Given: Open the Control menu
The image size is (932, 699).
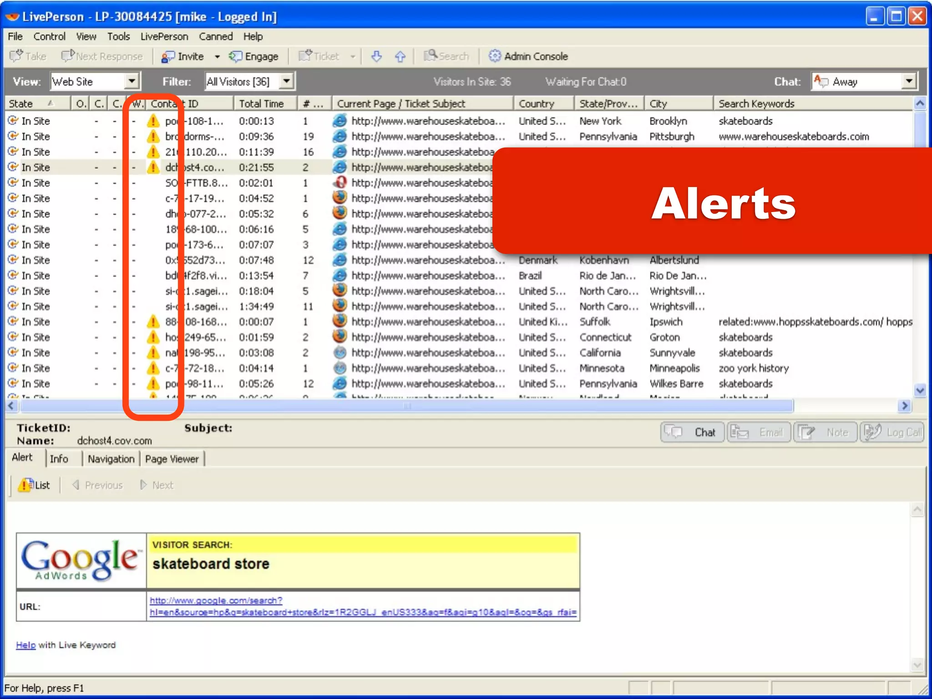Looking at the screenshot, I should point(49,36).
